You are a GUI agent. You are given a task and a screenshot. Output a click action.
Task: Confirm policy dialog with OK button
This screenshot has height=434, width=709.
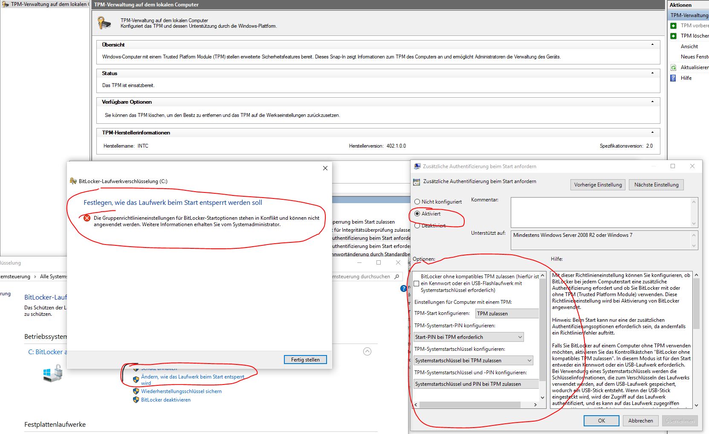[x=601, y=421]
